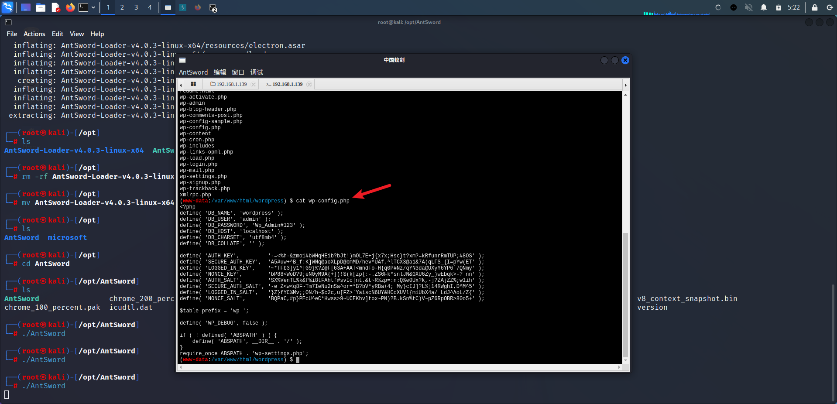Open the 调试 menu in AntSword

tap(257, 72)
